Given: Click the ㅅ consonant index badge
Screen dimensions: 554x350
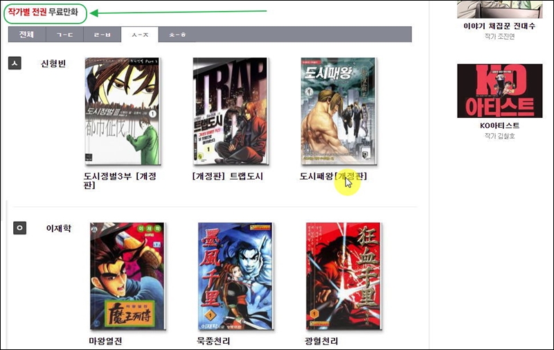Looking at the screenshot, I should point(15,63).
